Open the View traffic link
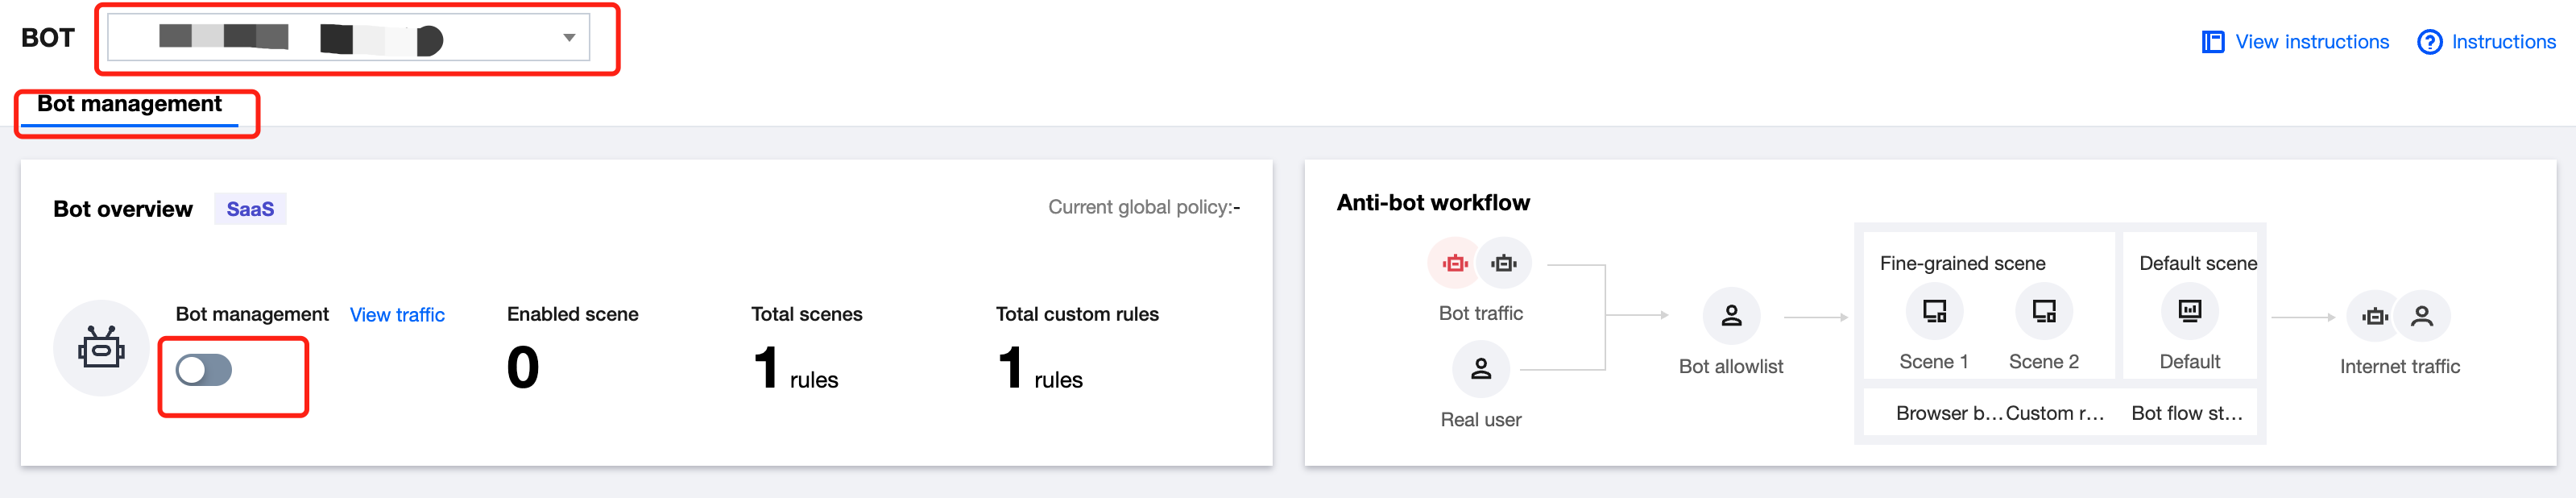Image resolution: width=2576 pixels, height=498 pixels. point(397,315)
